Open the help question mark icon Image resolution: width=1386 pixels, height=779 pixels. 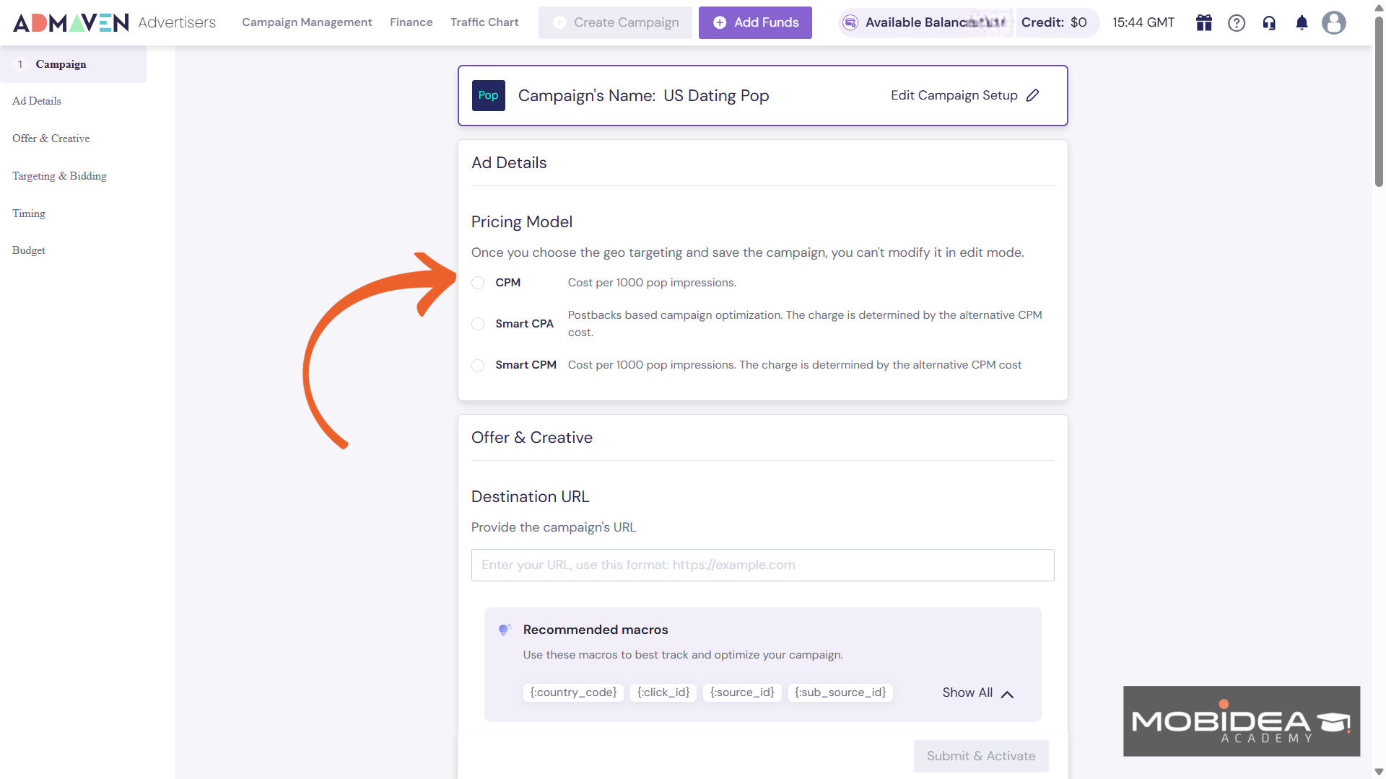click(1237, 23)
